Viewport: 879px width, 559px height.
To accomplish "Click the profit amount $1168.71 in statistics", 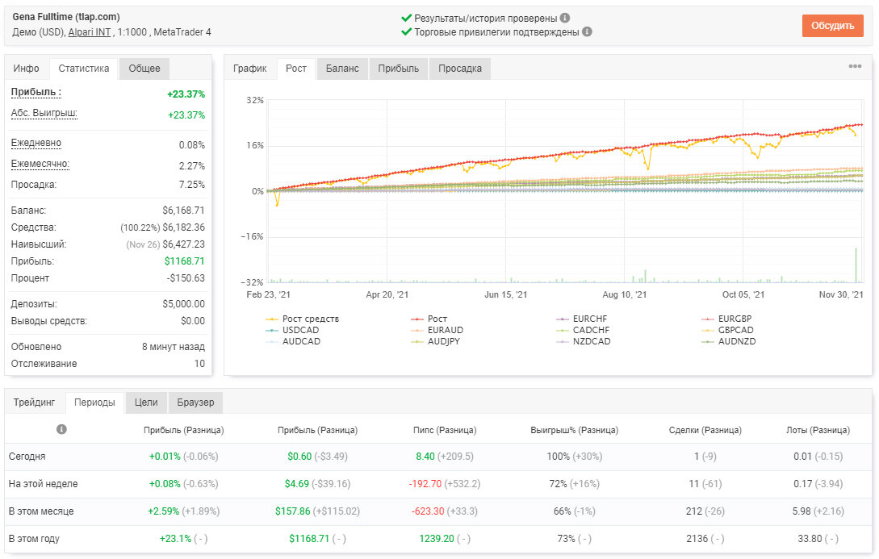I will tap(184, 261).
